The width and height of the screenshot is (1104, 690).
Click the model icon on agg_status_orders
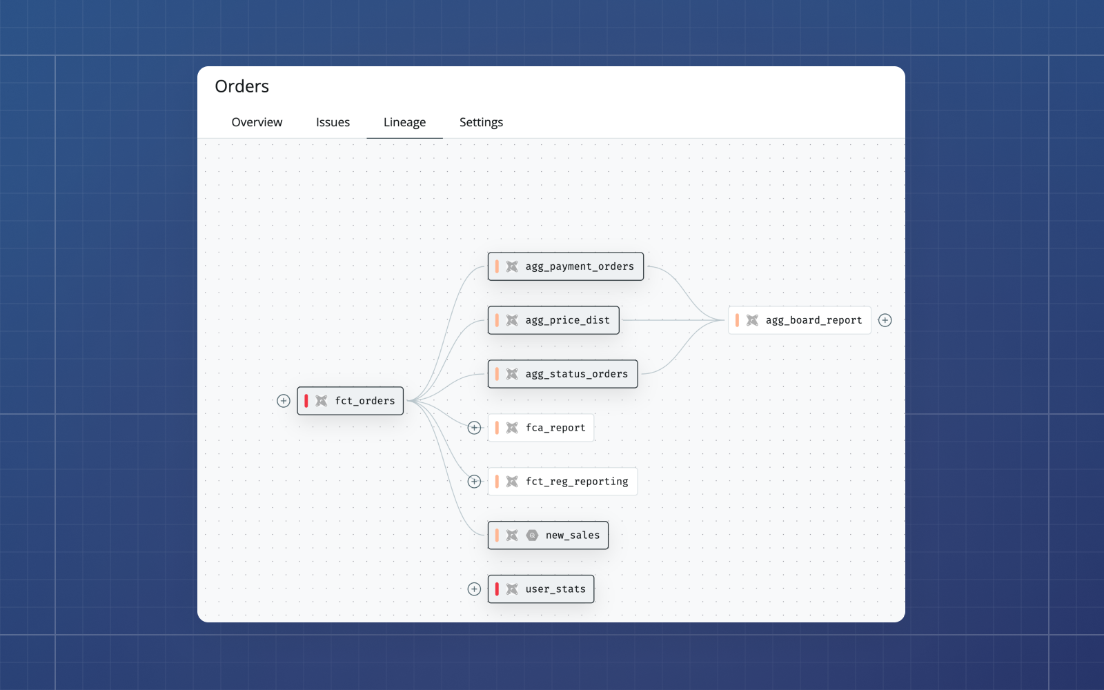[511, 373]
